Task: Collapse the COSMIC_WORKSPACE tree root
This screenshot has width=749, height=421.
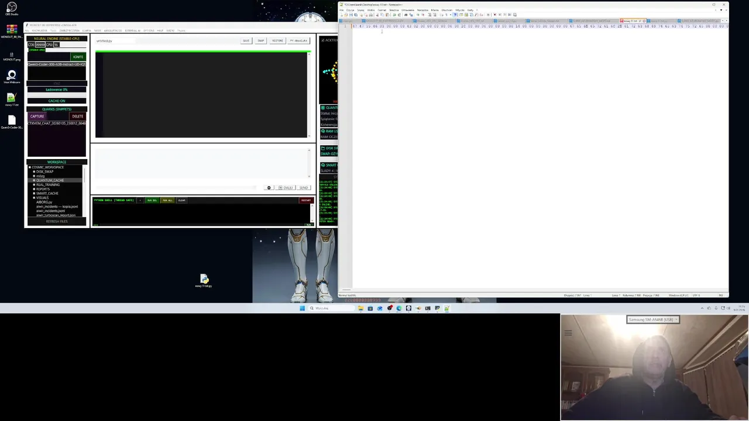Action: coord(30,167)
